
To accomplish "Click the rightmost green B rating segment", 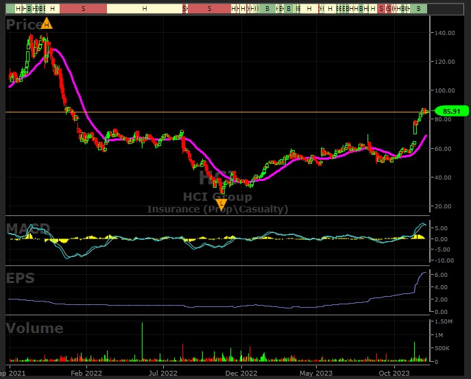I will (x=418, y=8).
